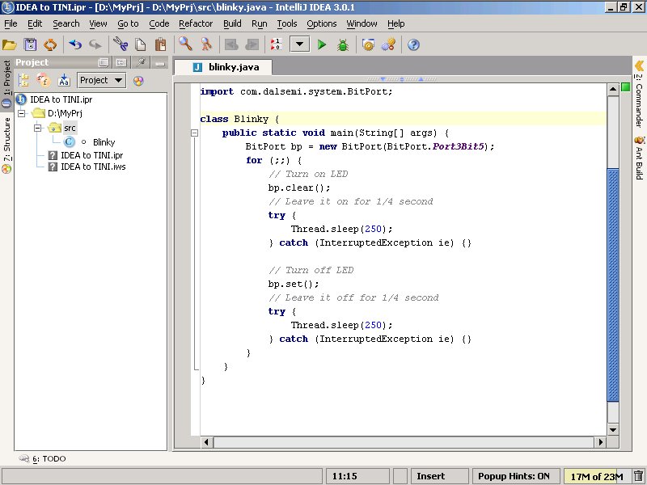Click the green Run button
The width and height of the screenshot is (647, 485).
[322, 44]
